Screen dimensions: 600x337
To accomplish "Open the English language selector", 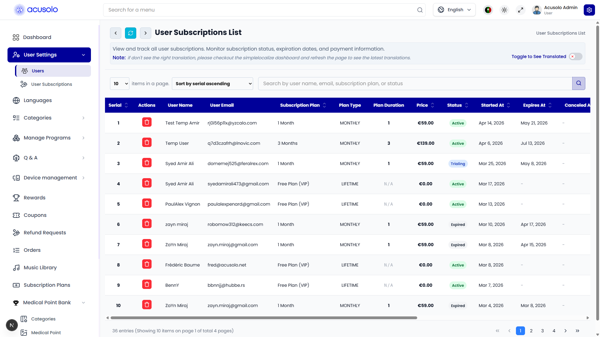I will 454,10.
